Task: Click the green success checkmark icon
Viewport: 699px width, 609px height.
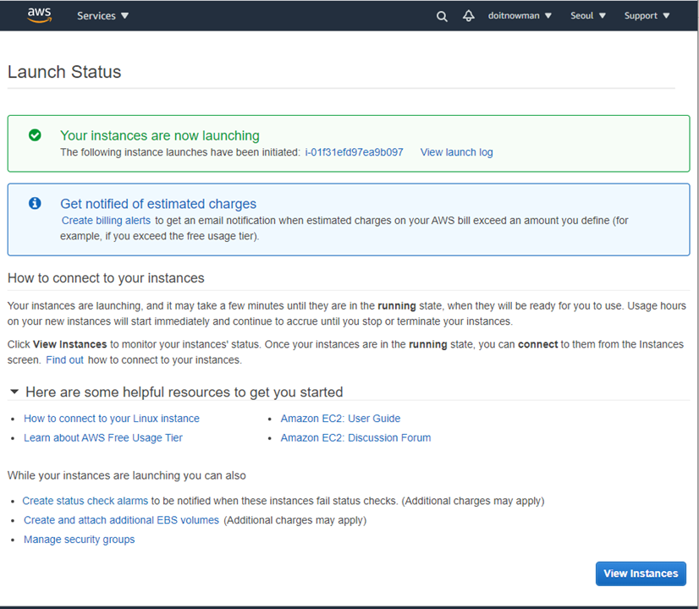Action: click(x=35, y=135)
